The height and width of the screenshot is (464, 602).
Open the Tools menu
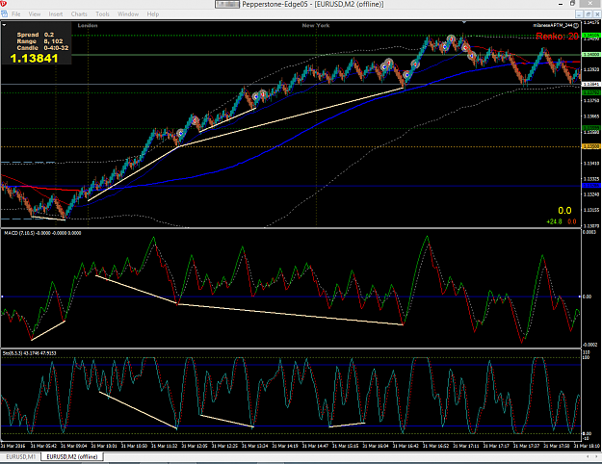click(102, 14)
